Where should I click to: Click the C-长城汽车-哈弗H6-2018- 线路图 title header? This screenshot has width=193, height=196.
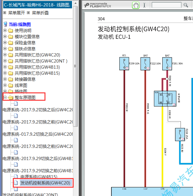pyautogui.click(x=37, y=5)
